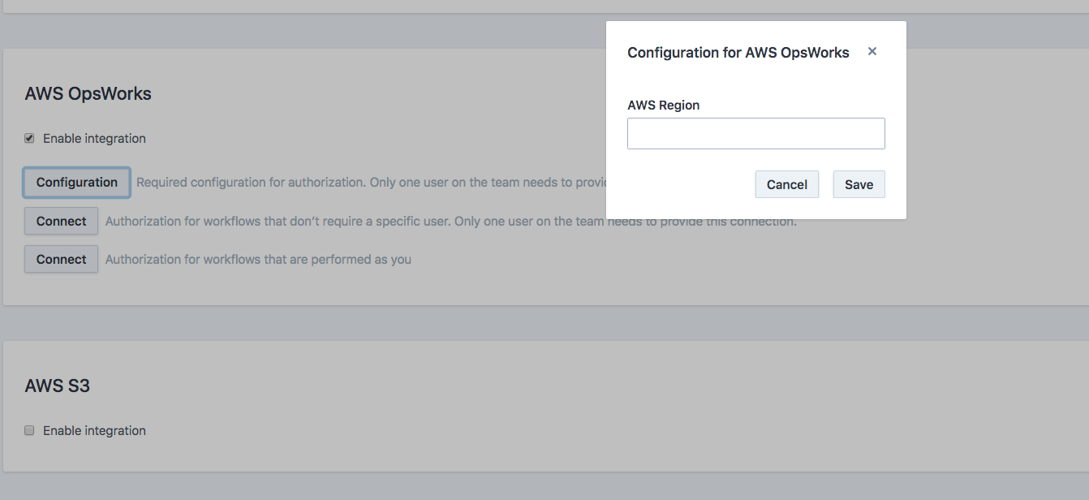Image resolution: width=1089 pixels, height=500 pixels.
Task: Cancel the AWS OpsWorks configuration dialog
Action: pyautogui.click(x=786, y=184)
